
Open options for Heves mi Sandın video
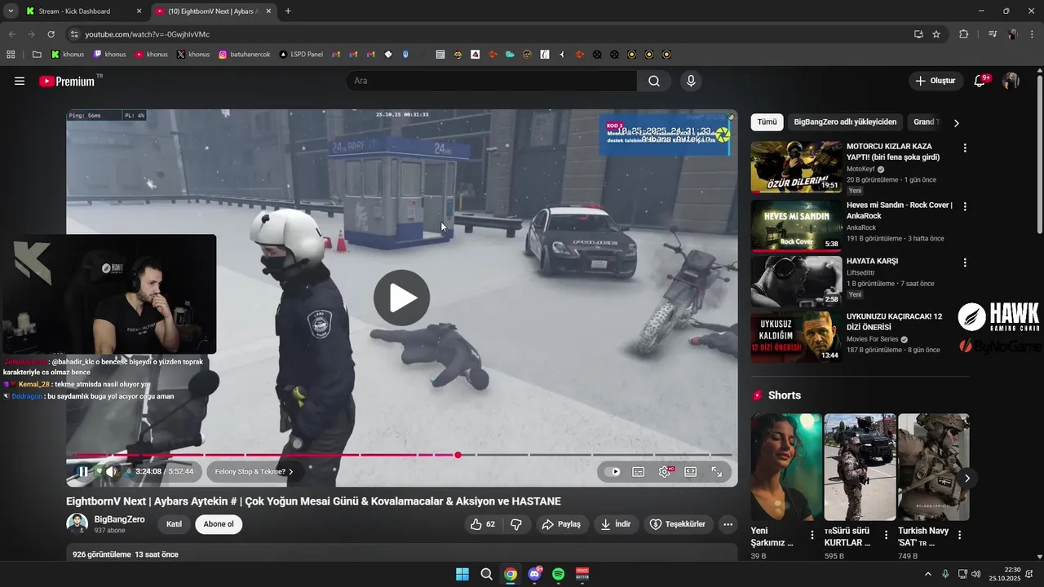click(965, 207)
